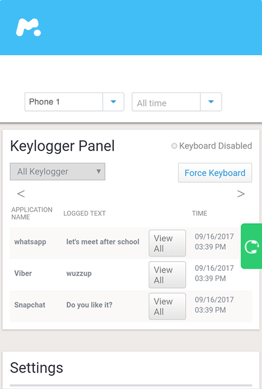This screenshot has width=262, height=389.
Task: Click logged text "let's meet after school"
Action: [103, 242]
